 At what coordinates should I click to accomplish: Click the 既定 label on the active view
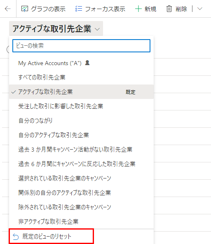[130, 92]
